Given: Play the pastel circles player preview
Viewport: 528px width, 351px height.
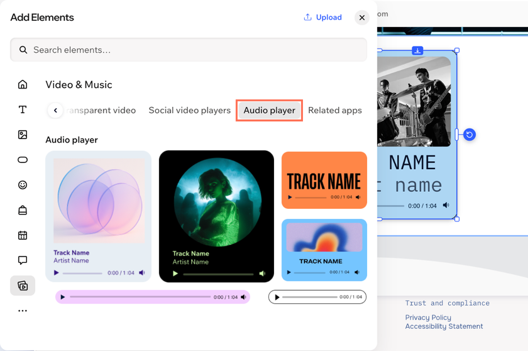Looking at the screenshot, I should (56, 273).
